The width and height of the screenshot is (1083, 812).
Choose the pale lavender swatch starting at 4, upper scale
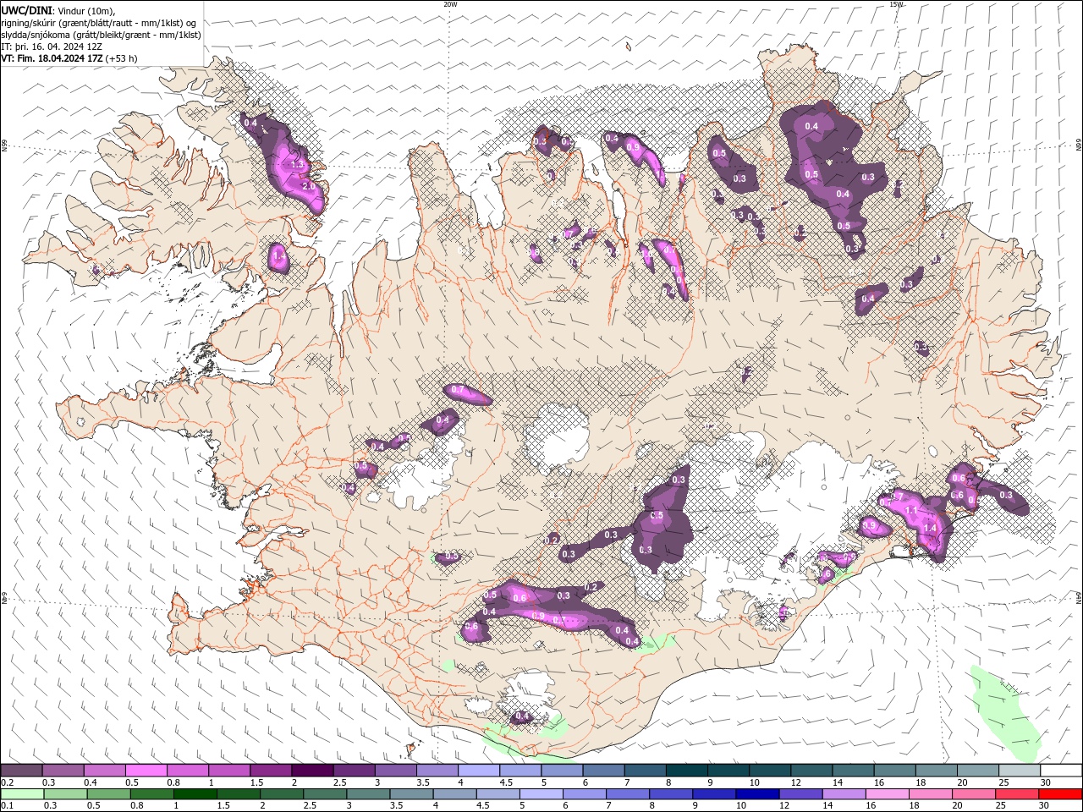[x=479, y=771]
